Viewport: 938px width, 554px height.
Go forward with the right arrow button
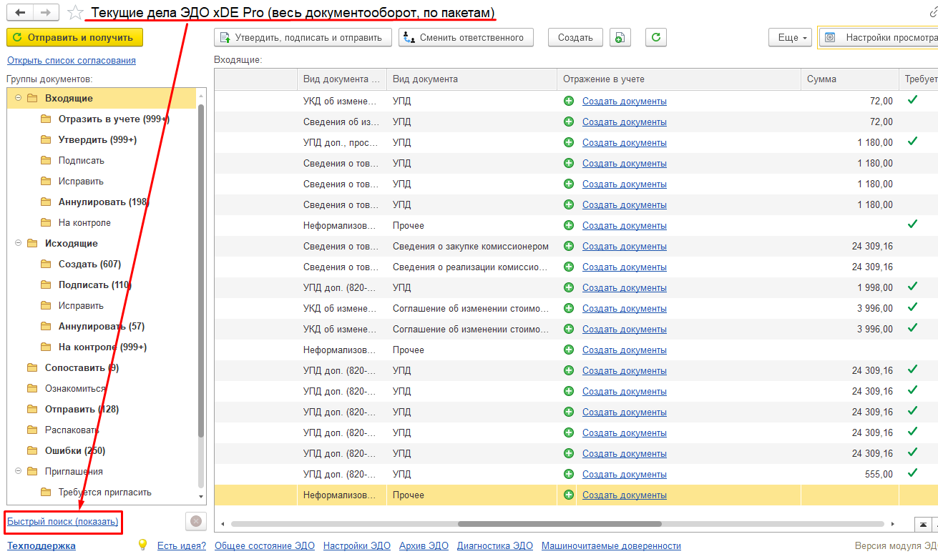click(46, 13)
